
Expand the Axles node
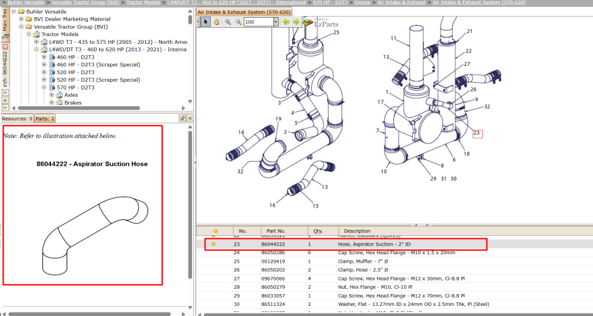(52, 95)
